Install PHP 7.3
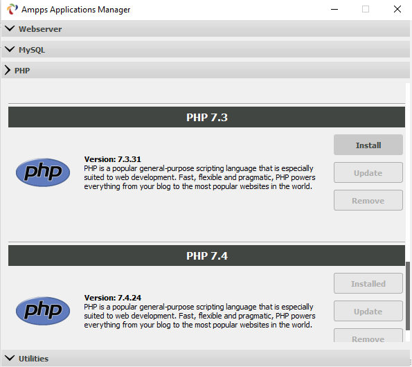The width and height of the screenshot is (412, 367). pyautogui.click(x=368, y=145)
